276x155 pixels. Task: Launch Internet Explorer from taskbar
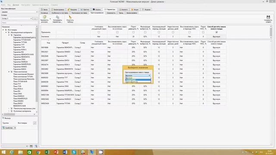[12, 152]
